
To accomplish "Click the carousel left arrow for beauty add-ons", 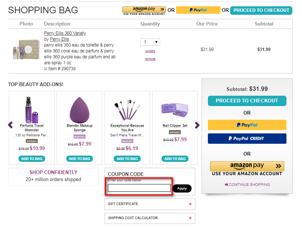I will click(x=10, y=125).
